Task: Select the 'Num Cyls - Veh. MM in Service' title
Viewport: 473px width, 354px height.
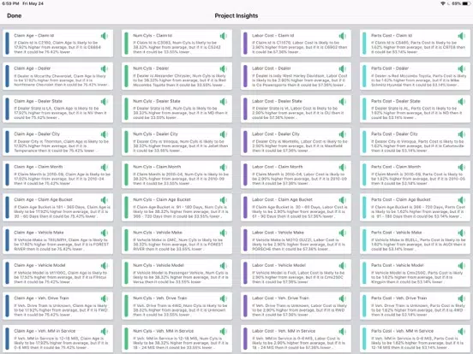Action: [163, 331]
